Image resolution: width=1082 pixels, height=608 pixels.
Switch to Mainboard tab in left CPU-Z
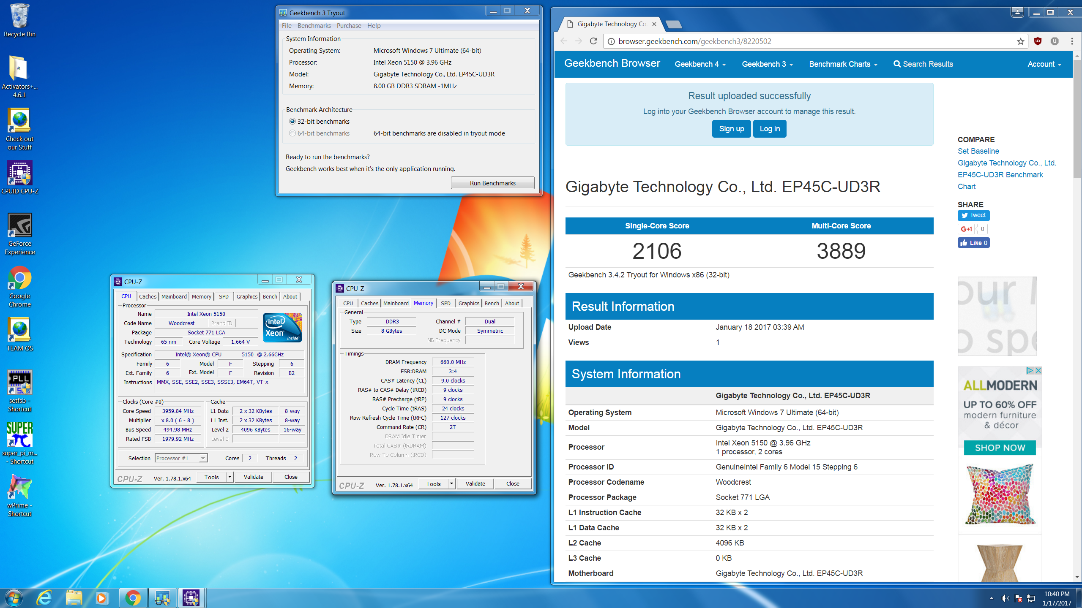tap(174, 296)
